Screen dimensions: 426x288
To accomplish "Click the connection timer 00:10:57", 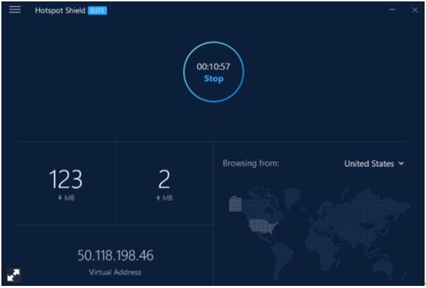I will point(213,67).
